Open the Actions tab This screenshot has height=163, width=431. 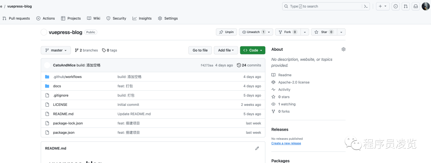pos(45,18)
